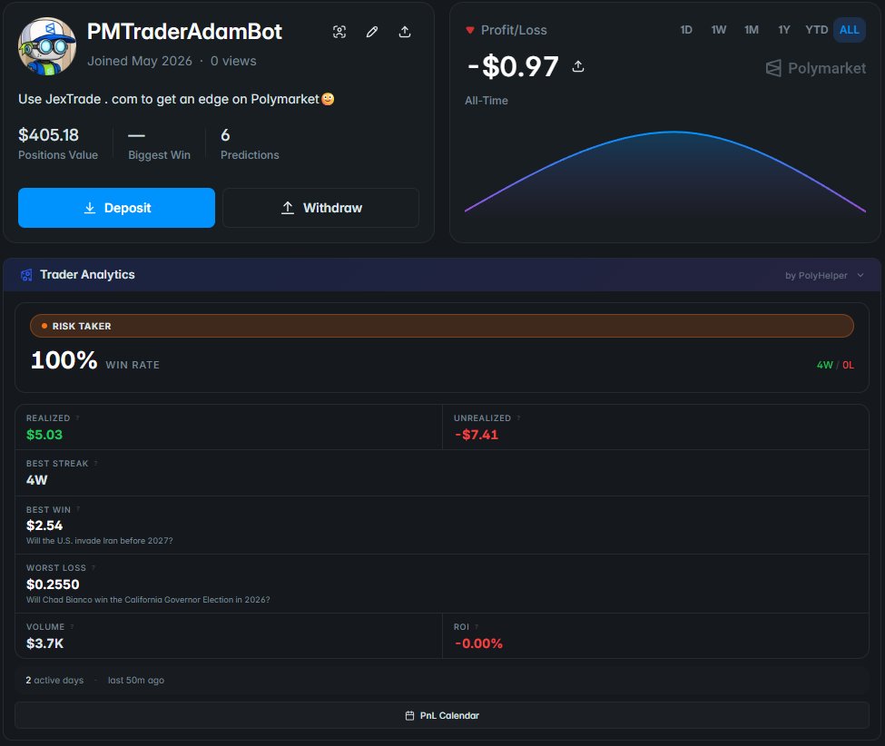Open the Chad Bianco California Governor market
885x746 pixels.
tap(148, 599)
